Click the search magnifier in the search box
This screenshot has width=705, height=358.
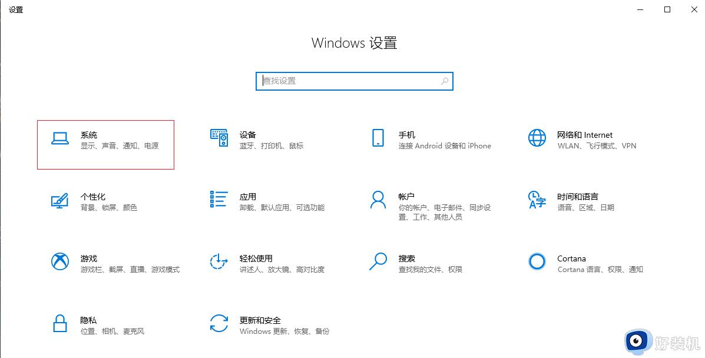pyautogui.click(x=444, y=81)
